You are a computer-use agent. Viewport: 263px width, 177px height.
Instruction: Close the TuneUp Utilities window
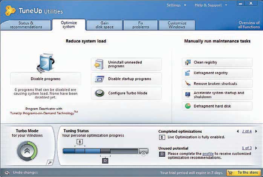(251, 3)
